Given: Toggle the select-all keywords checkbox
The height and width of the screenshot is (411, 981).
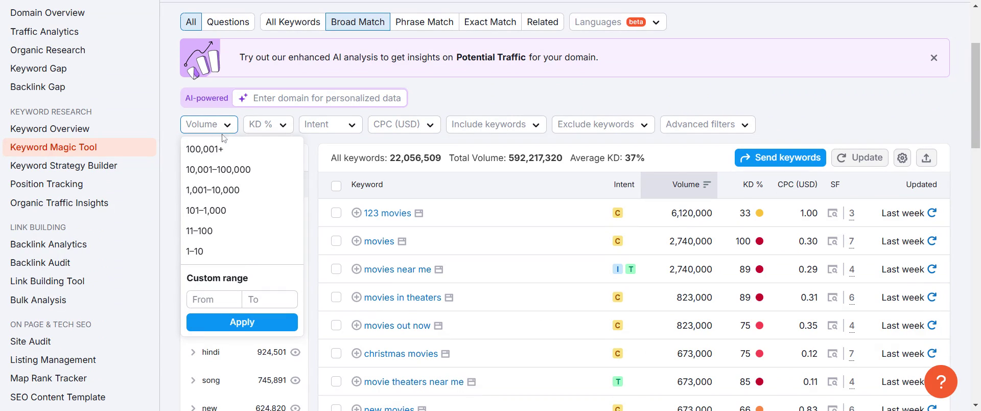Looking at the screenshot, I should 336,186.
